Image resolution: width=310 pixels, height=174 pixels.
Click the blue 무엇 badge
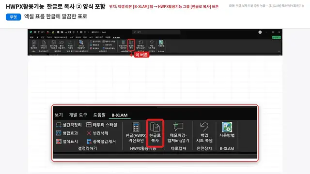coord(13,17)
